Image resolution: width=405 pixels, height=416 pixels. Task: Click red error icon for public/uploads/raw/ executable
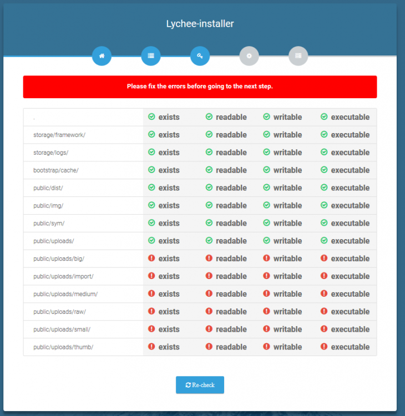324,311
